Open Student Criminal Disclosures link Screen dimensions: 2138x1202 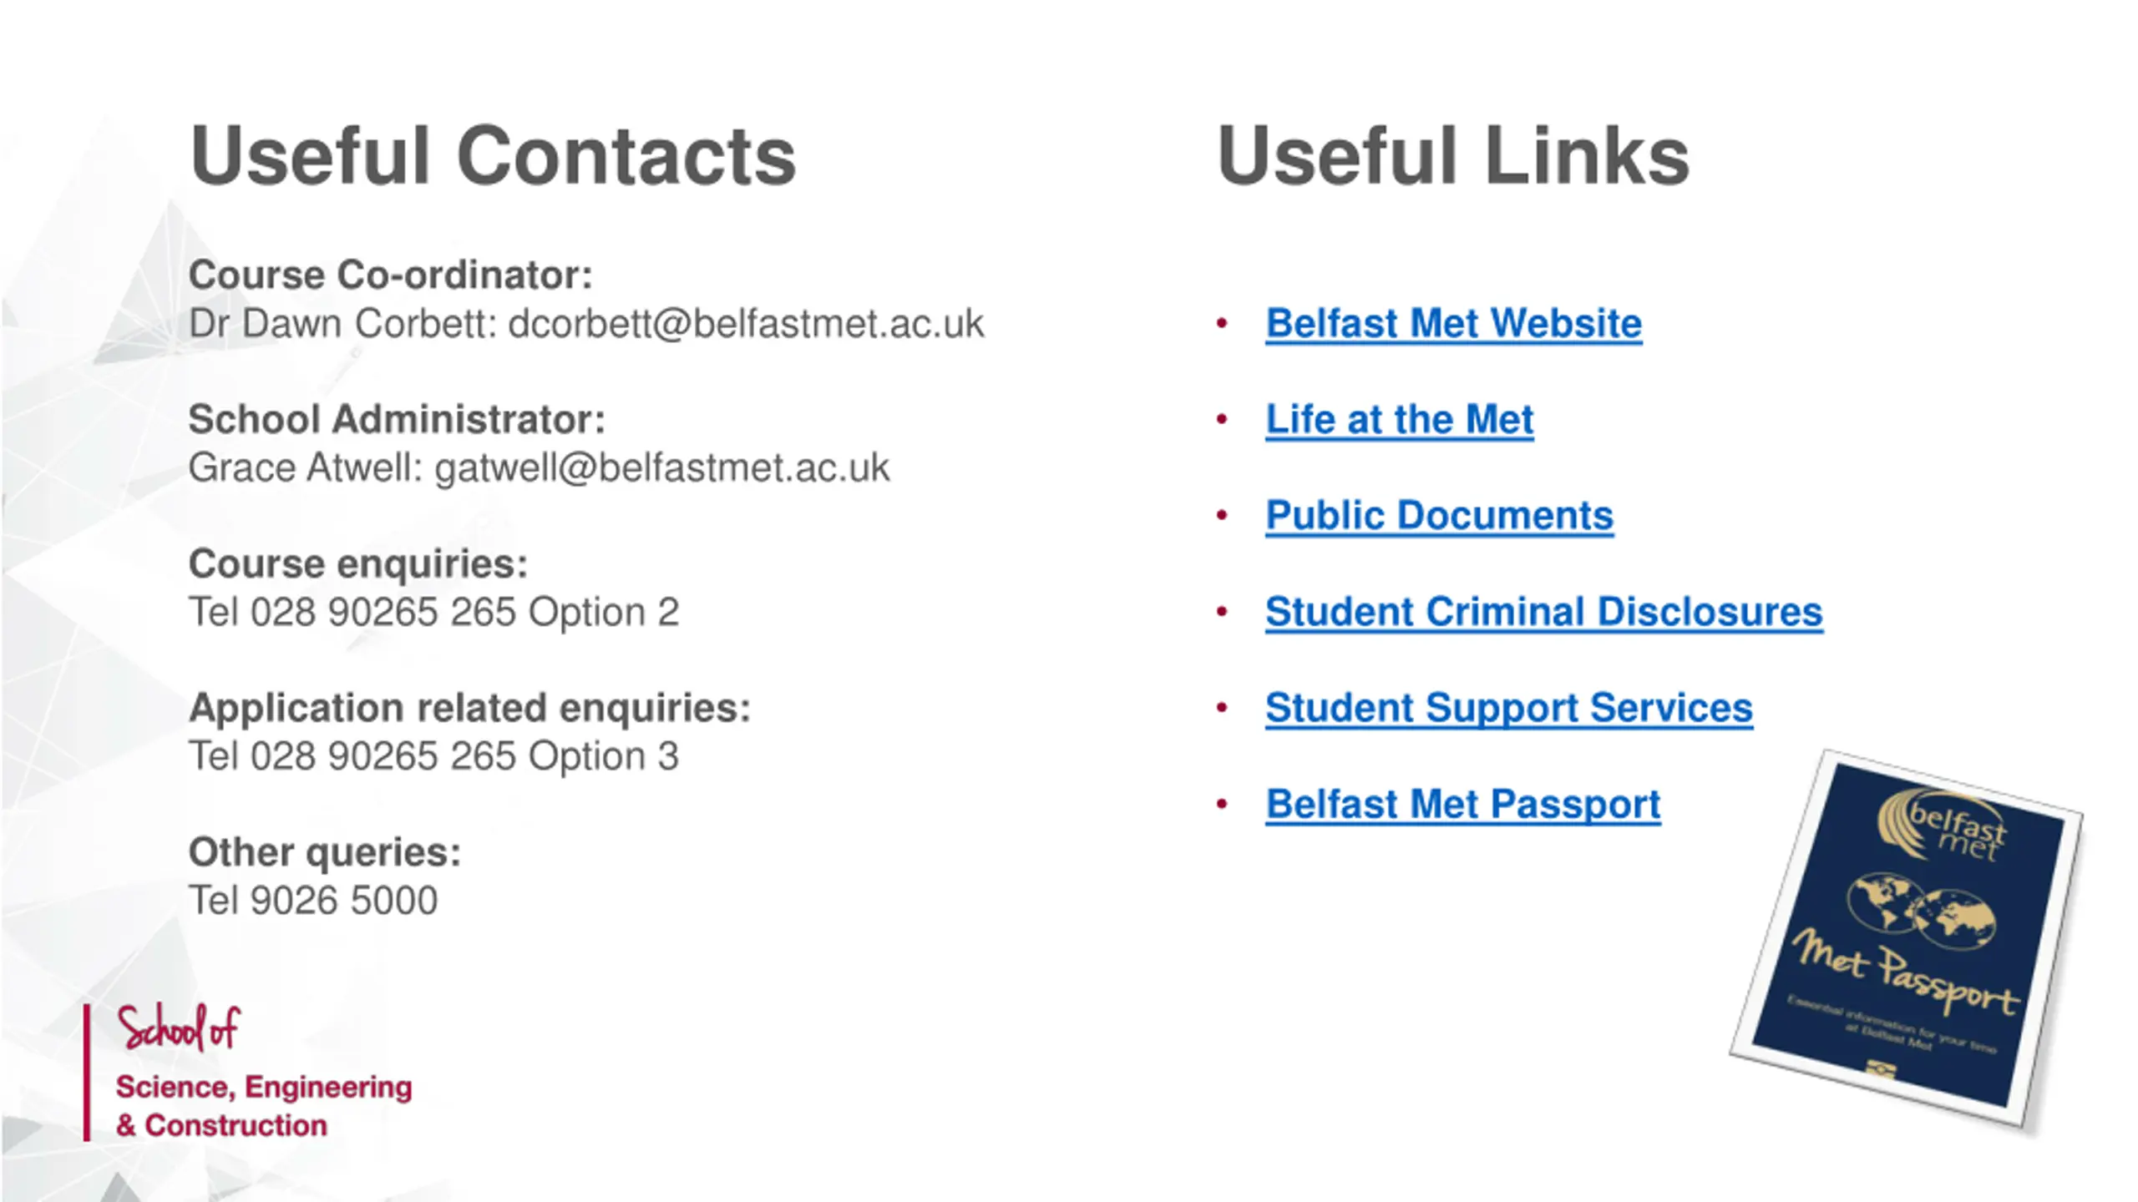(1543, 612)
